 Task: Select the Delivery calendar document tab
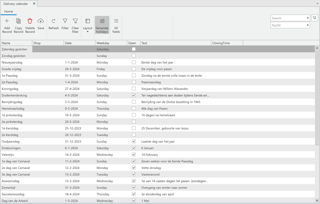(16, 4)
